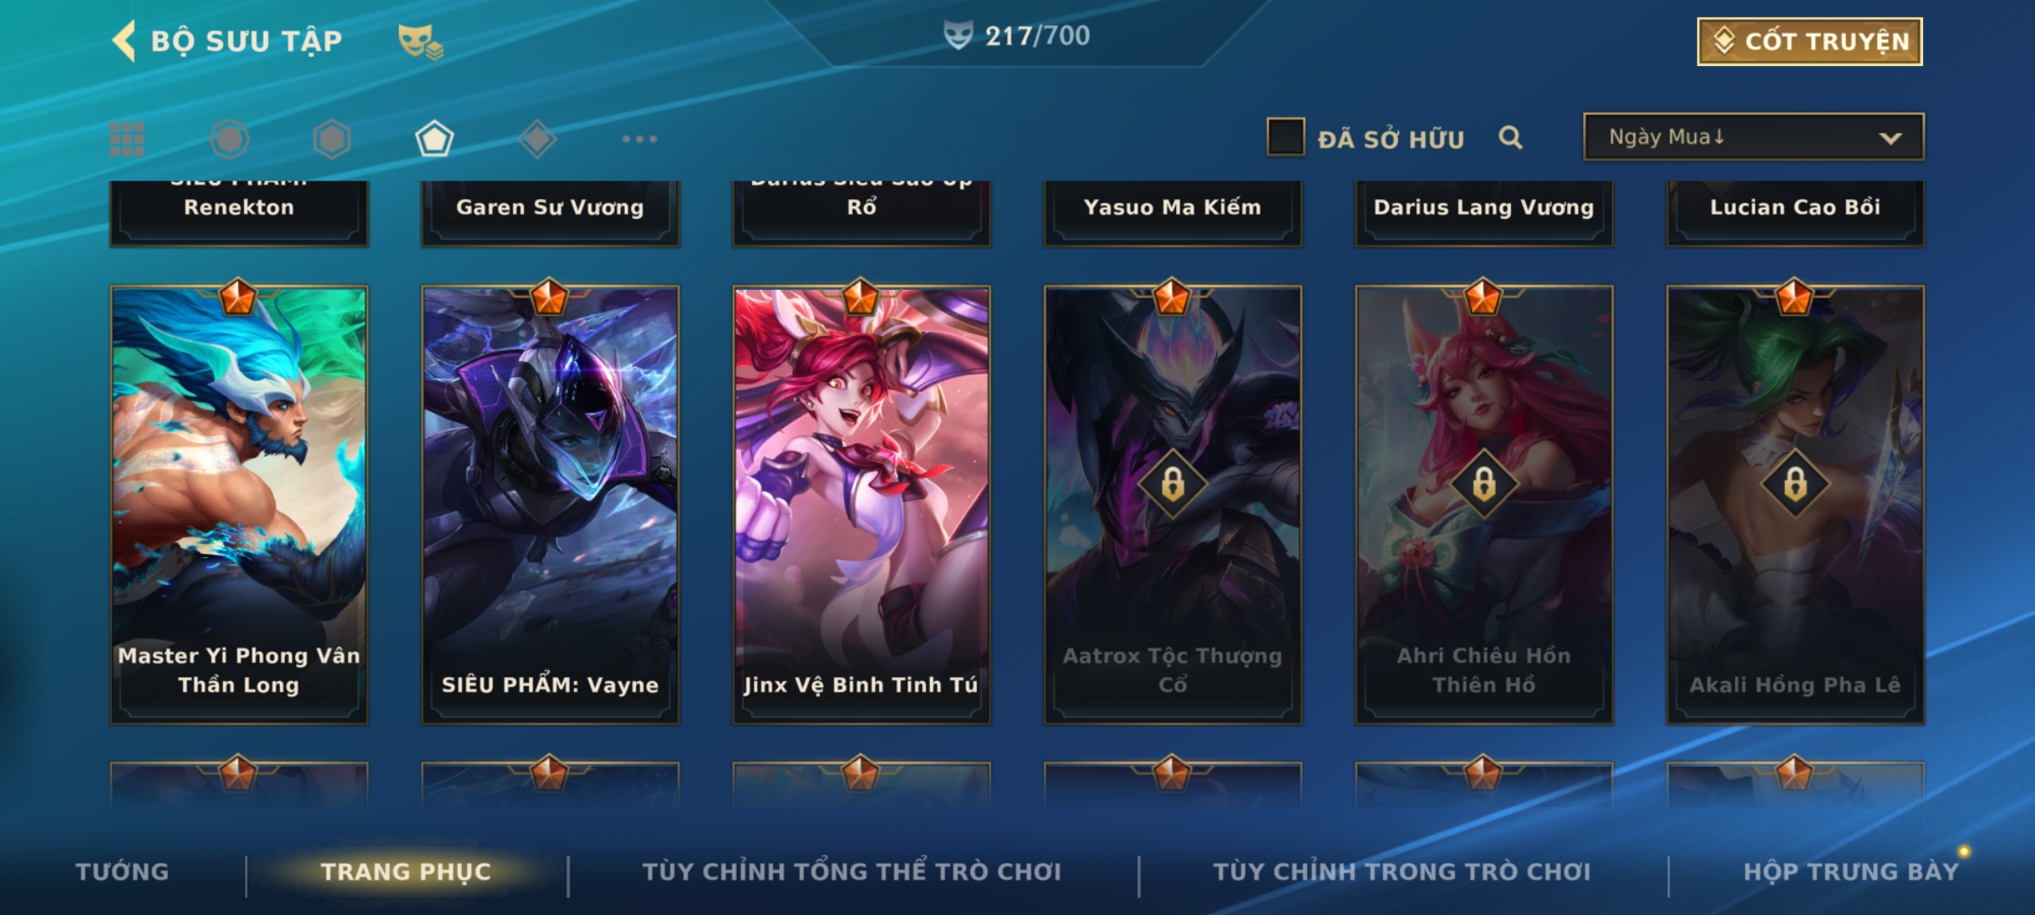The image size is (2035, 915).
Task: Click the magnifier search icon
Action: coord(1510,137)
